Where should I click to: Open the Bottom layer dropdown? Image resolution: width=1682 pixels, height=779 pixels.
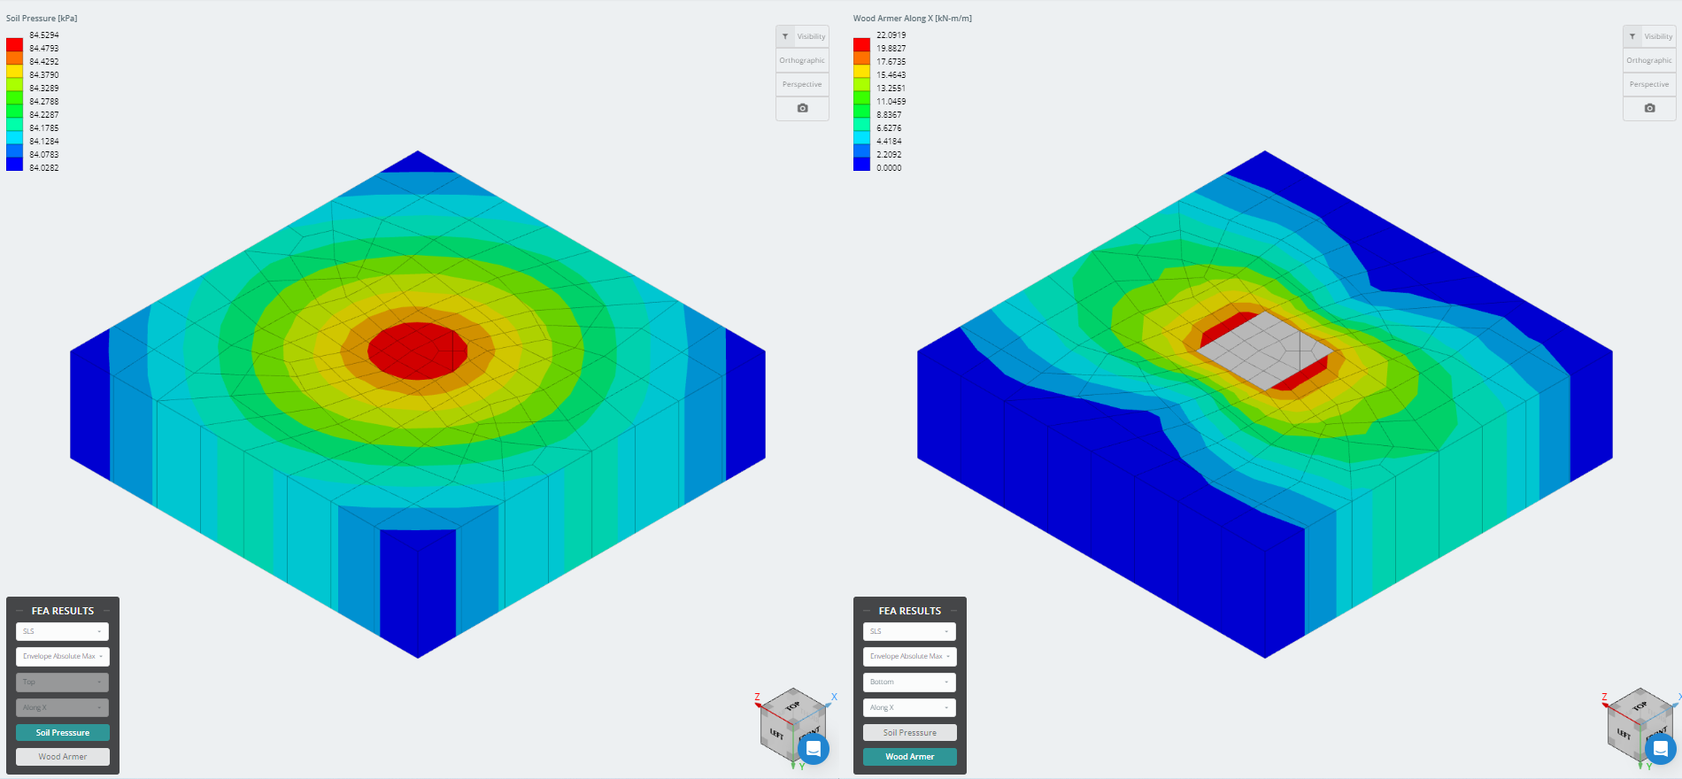pyautogui.click(x=909, y=682)
